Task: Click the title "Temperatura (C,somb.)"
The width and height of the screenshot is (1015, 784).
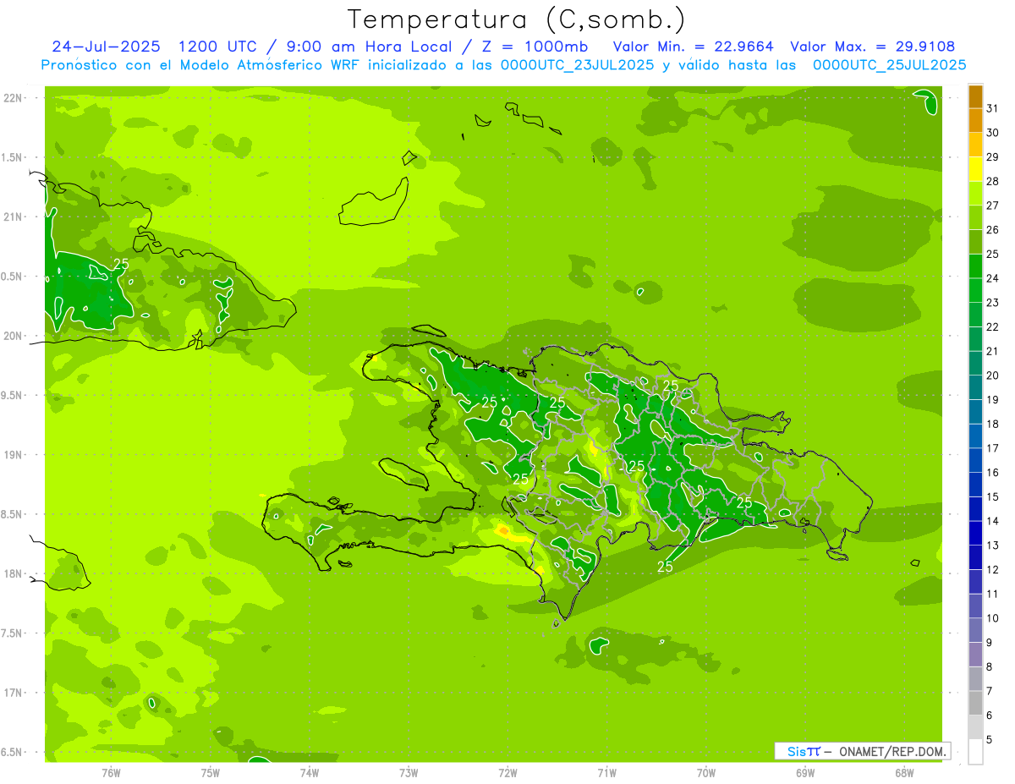Action: pyautogui.click(x=517, y=19)
